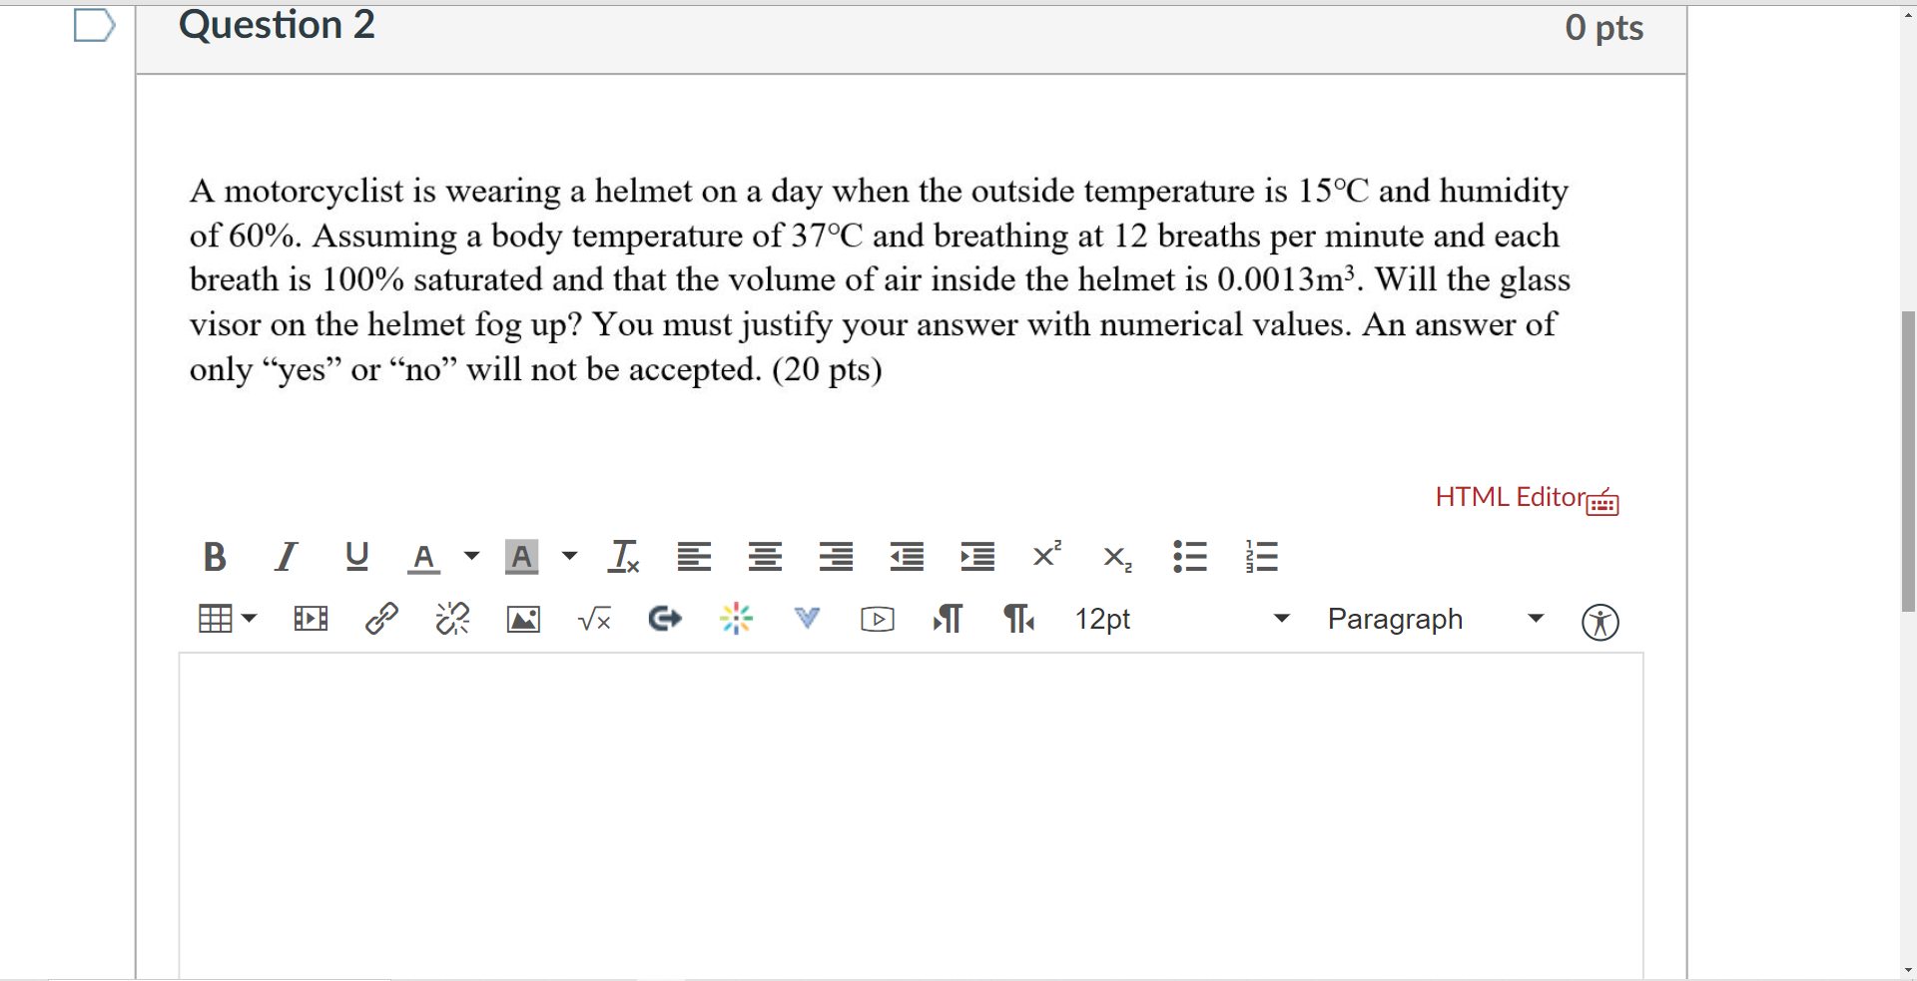The image size is (1917, 981).
Task: Remove link with unlink icon
Action: coord(452,619)
